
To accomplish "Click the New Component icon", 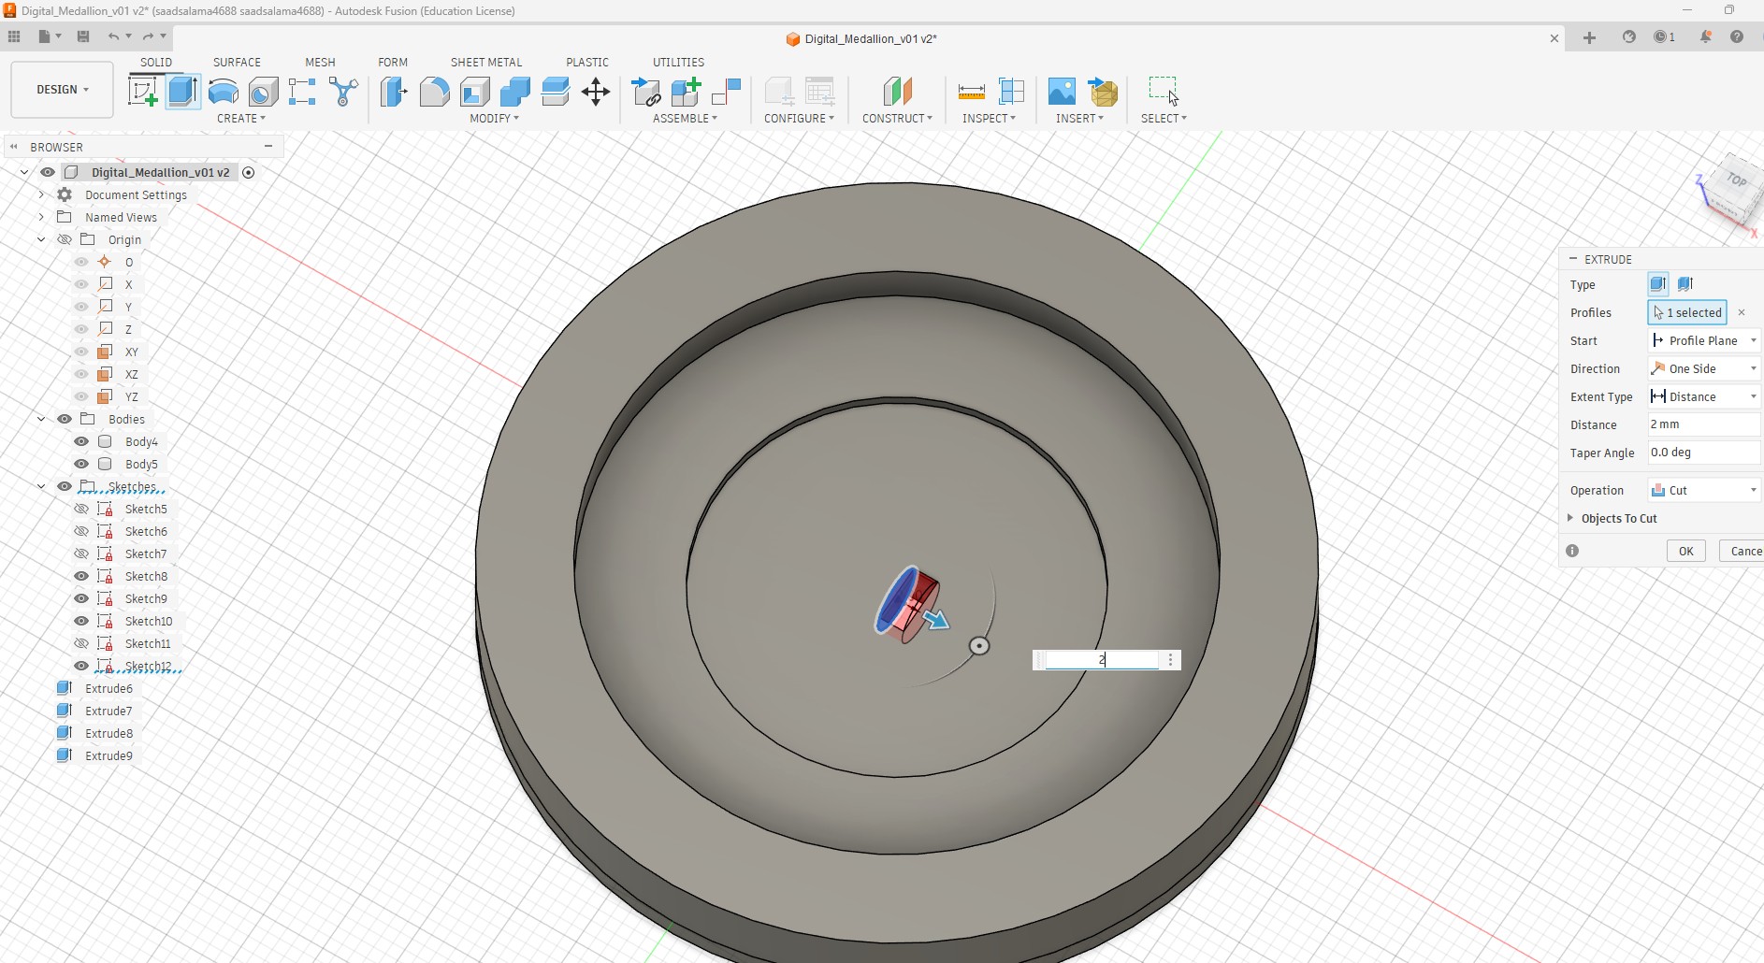I will click(687, 92).
